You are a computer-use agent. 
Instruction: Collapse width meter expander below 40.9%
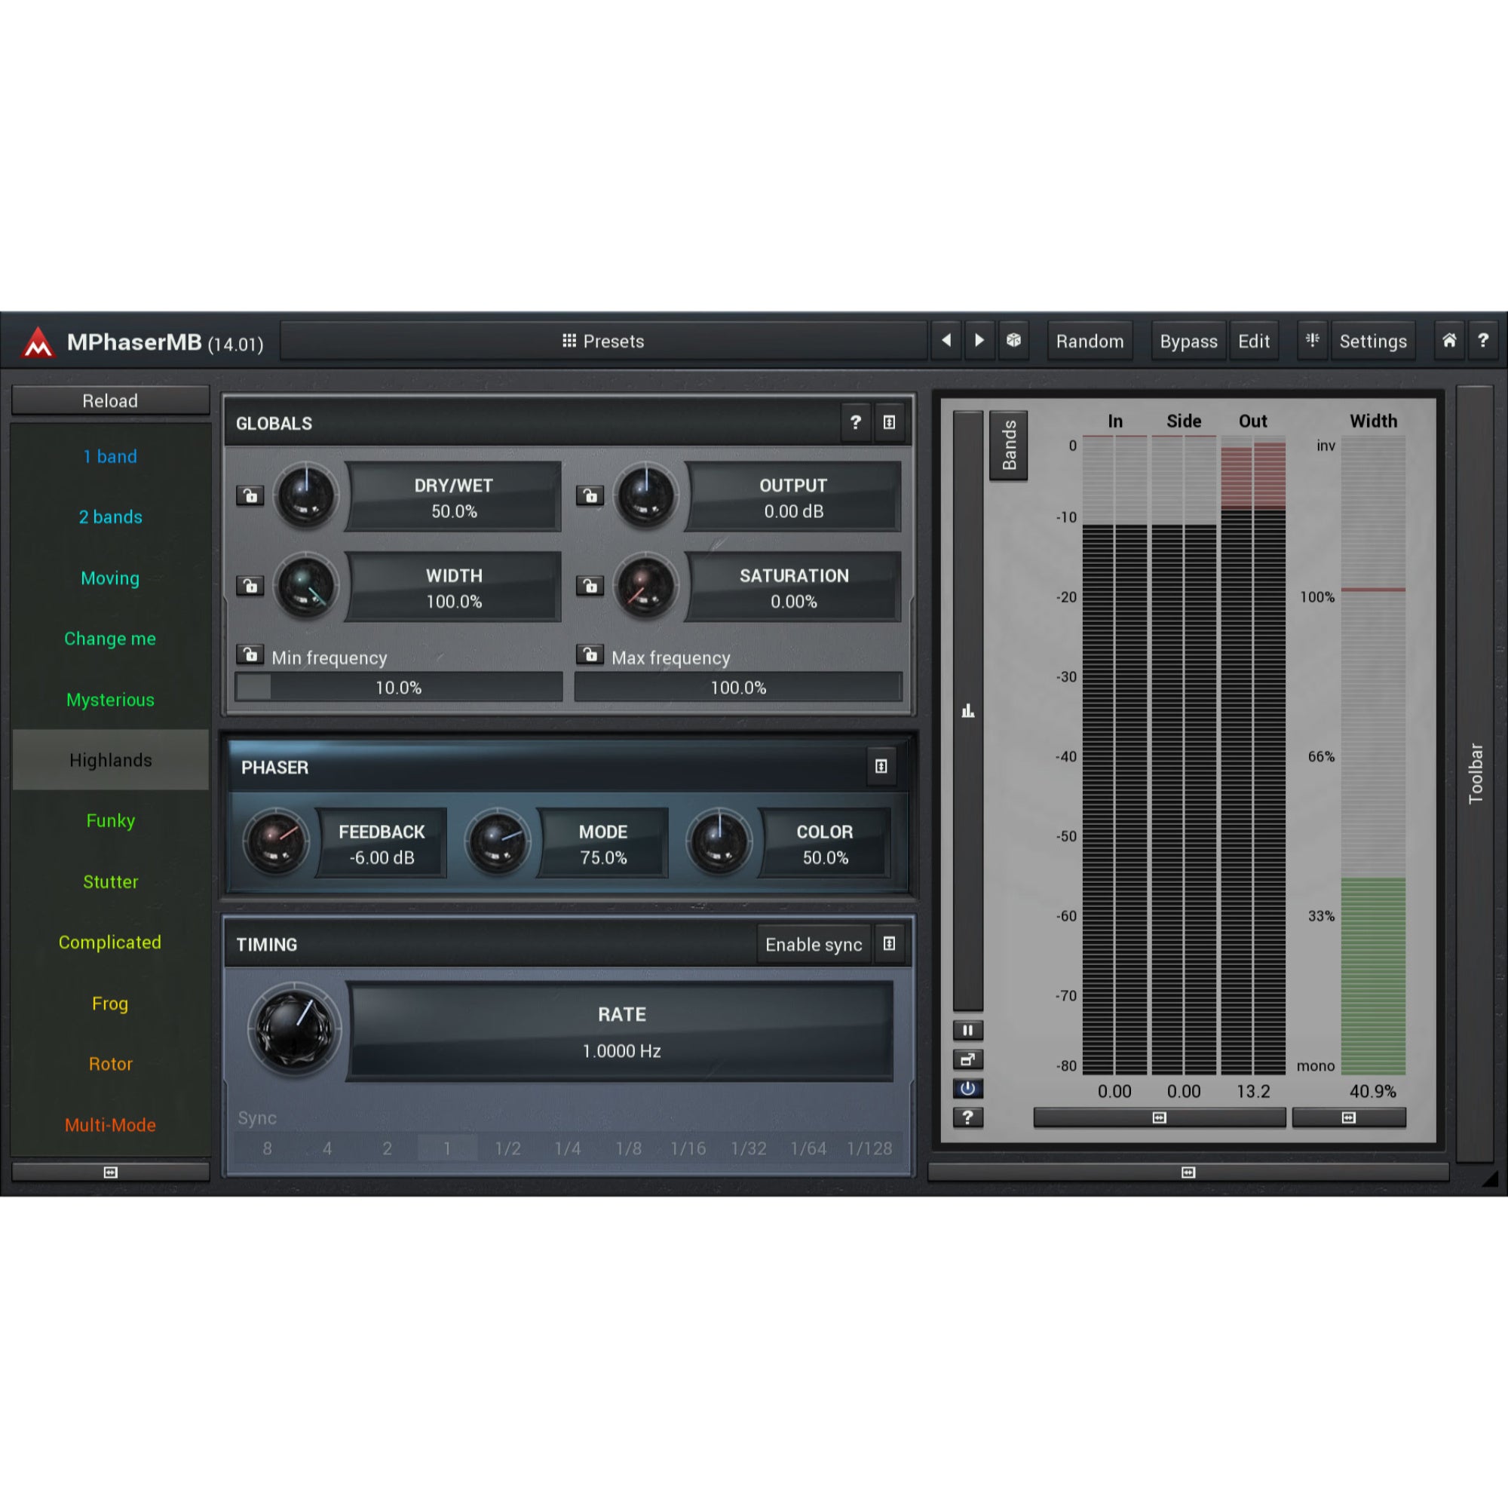click(1349, 1117)
